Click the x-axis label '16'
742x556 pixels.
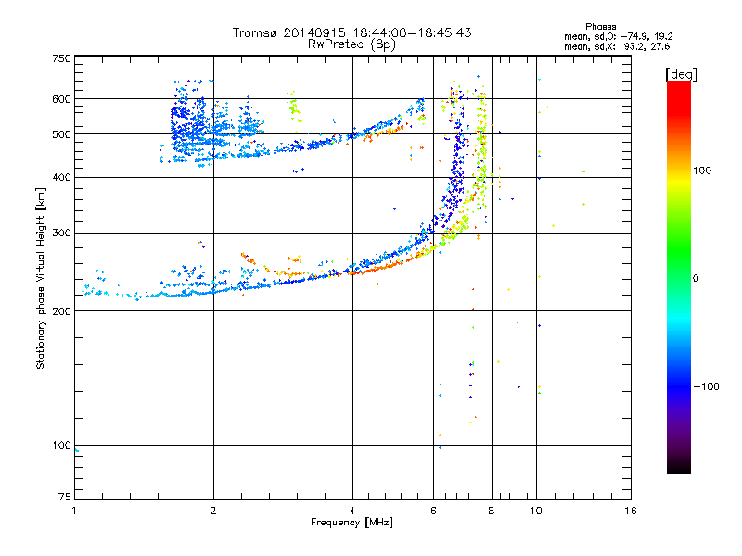point(631,511)
